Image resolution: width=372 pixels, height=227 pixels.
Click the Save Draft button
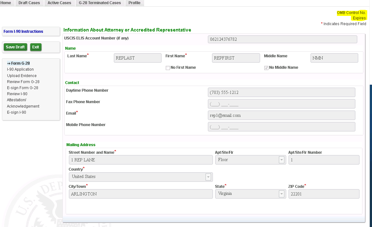[15, 47]
